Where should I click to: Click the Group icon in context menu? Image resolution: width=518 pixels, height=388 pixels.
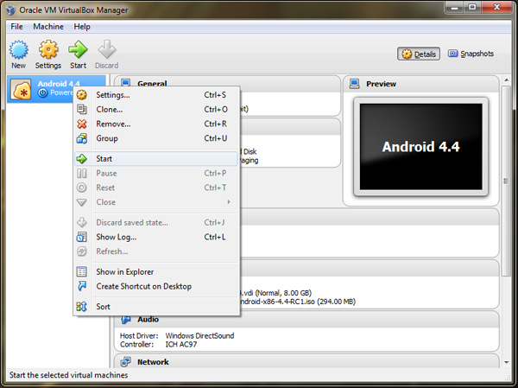click(82, 138)
